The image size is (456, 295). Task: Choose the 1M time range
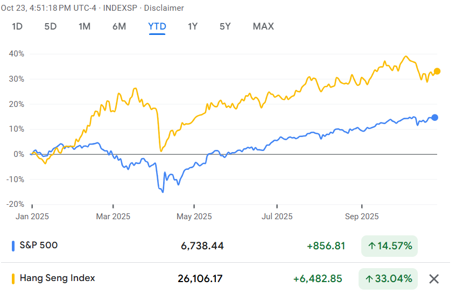(84, 26)
